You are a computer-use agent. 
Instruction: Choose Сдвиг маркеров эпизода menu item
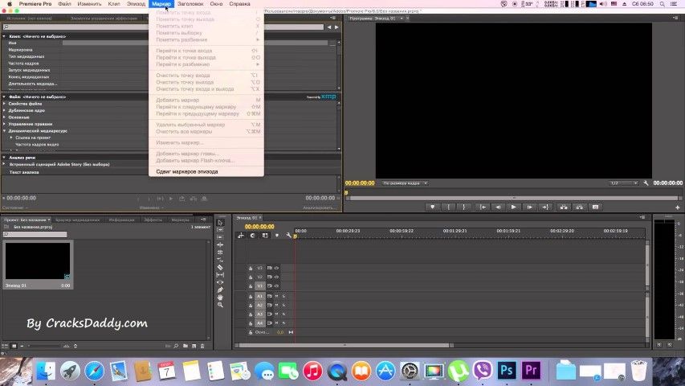tap(206, 171)
